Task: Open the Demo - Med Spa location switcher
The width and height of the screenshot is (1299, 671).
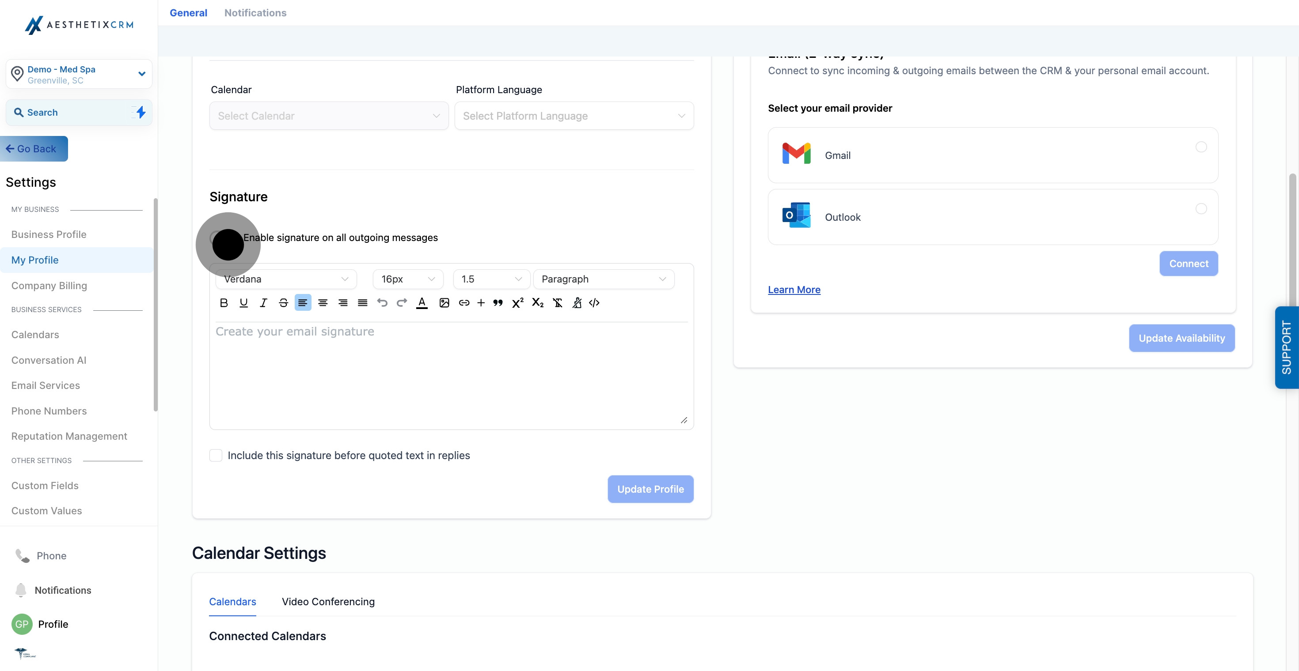Action: pyautogui.click(x=79, y=75)
